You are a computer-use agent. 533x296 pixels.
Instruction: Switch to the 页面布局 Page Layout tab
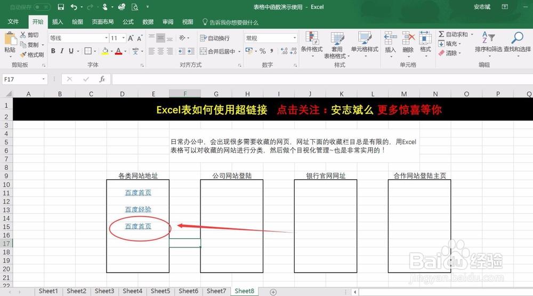pyautogui.click(x=103, y=22)
